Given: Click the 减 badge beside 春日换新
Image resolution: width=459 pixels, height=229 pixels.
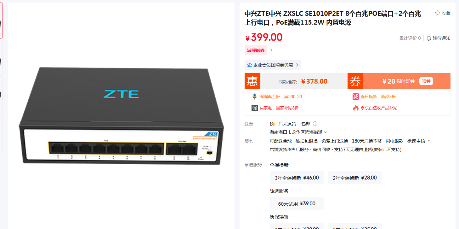Looking at the screenshot, I should pos(356,97).
